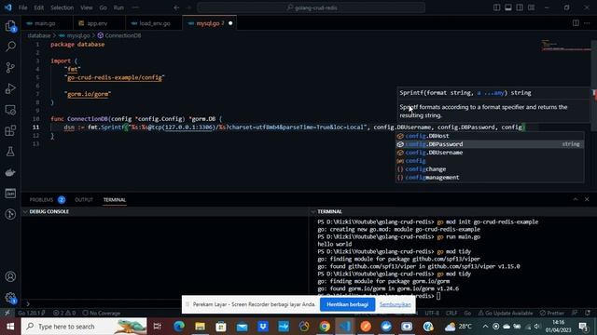Open the Run and Debug view

point(10,88)
